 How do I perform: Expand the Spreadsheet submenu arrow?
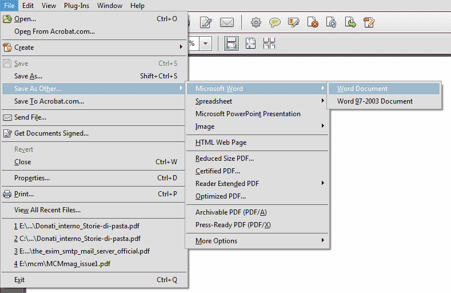[323, 101]
